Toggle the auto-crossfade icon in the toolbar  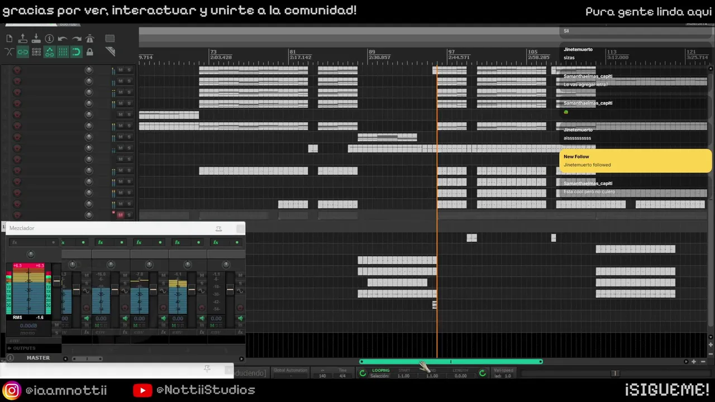pos(9,52)
